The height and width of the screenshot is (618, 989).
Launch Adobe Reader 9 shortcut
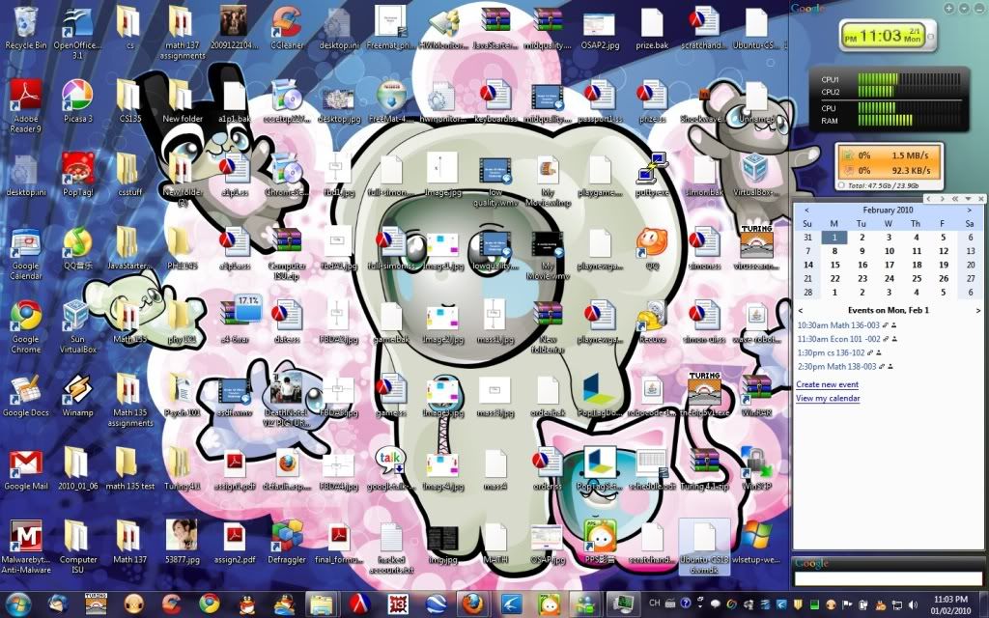pos(25,106)
